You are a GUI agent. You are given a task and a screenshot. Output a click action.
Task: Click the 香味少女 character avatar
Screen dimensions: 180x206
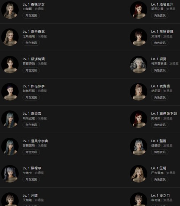coord(10,10)
